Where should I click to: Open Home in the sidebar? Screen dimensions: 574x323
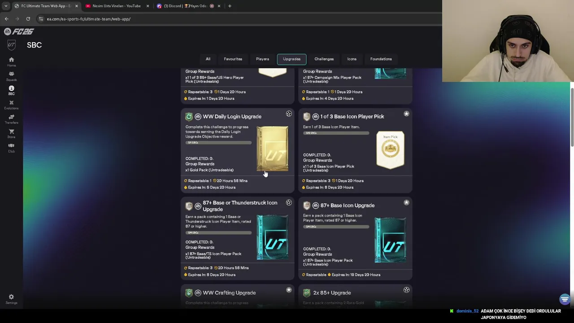click(x=11, y=62)
